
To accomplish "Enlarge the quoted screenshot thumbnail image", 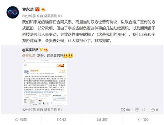I will (45, 82).
